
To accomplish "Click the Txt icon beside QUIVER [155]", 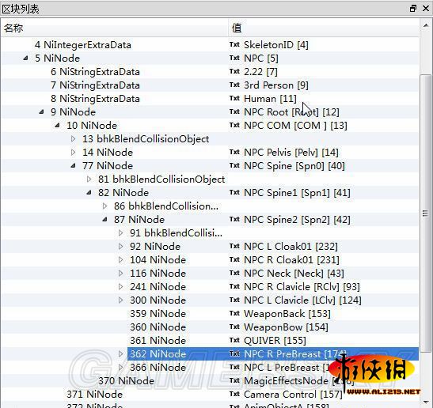I will coord(234,340).
